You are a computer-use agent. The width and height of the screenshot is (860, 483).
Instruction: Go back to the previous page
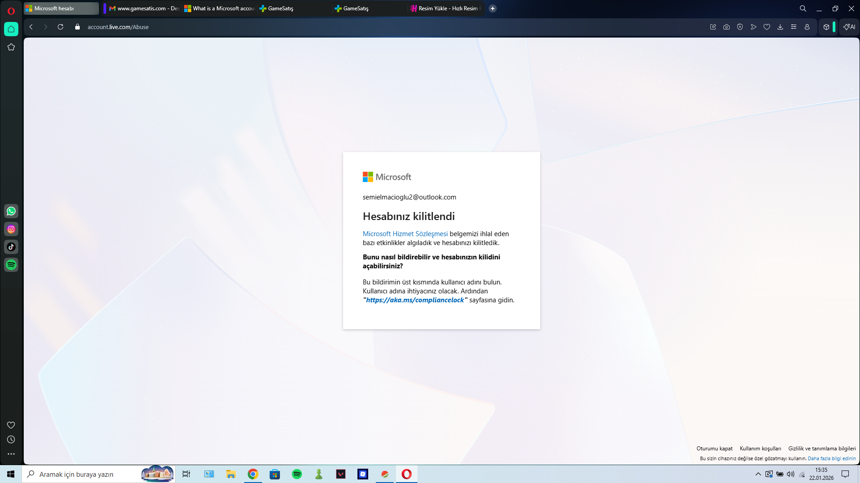pos(31,27)
